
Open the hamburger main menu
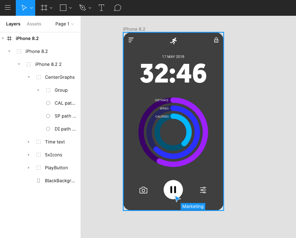coord(8,8)
